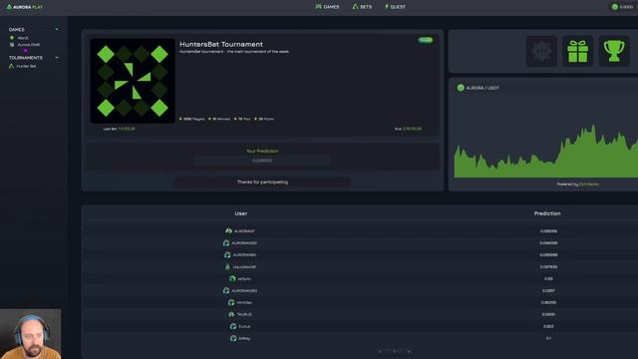
Task: Click the avatar of the eighth leaderboard user
Action: pos(231,315)
